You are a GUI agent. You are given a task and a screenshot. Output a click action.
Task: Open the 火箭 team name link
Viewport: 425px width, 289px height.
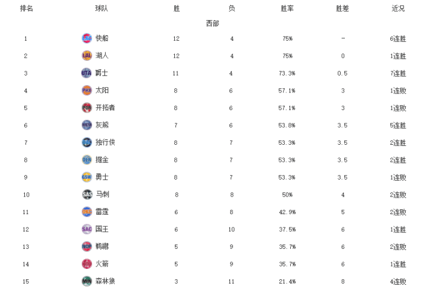coord(102,264)
